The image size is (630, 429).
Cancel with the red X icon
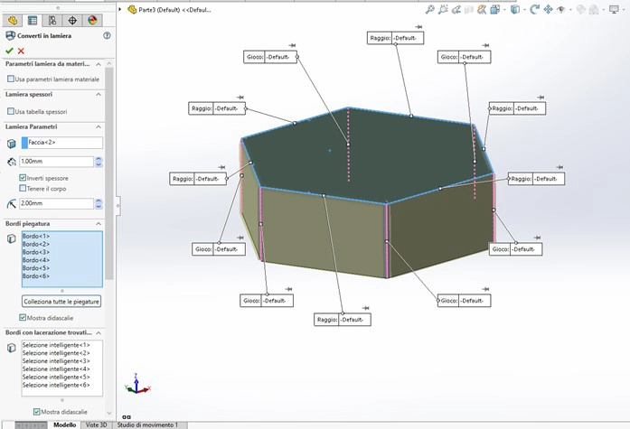coord(21,51)
